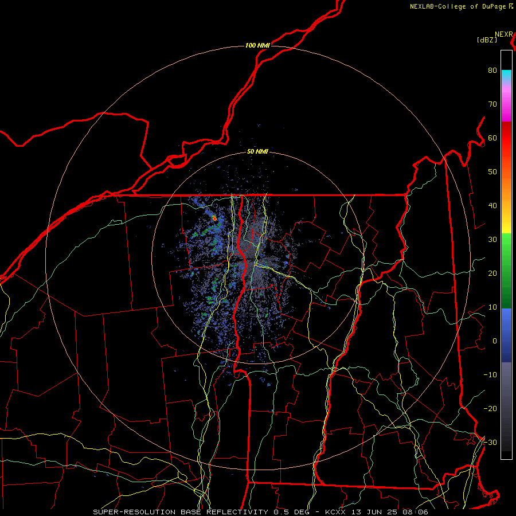Click the 40 value on the dBZ scale
This screenshot has width=516, height=516.
492,205
